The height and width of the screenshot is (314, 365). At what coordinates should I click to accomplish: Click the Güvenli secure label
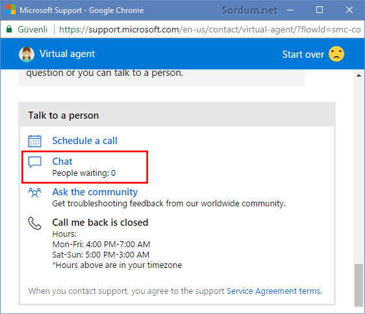click(32, 30)
